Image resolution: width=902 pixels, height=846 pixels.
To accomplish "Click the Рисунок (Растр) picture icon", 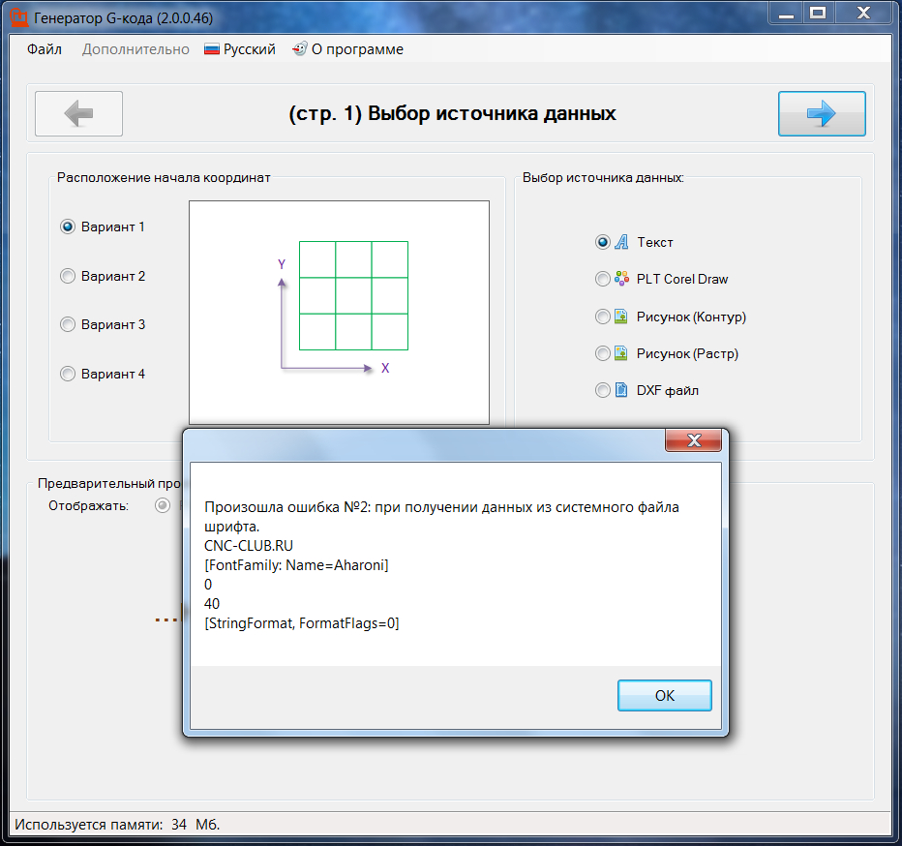I will coord(621,353).
